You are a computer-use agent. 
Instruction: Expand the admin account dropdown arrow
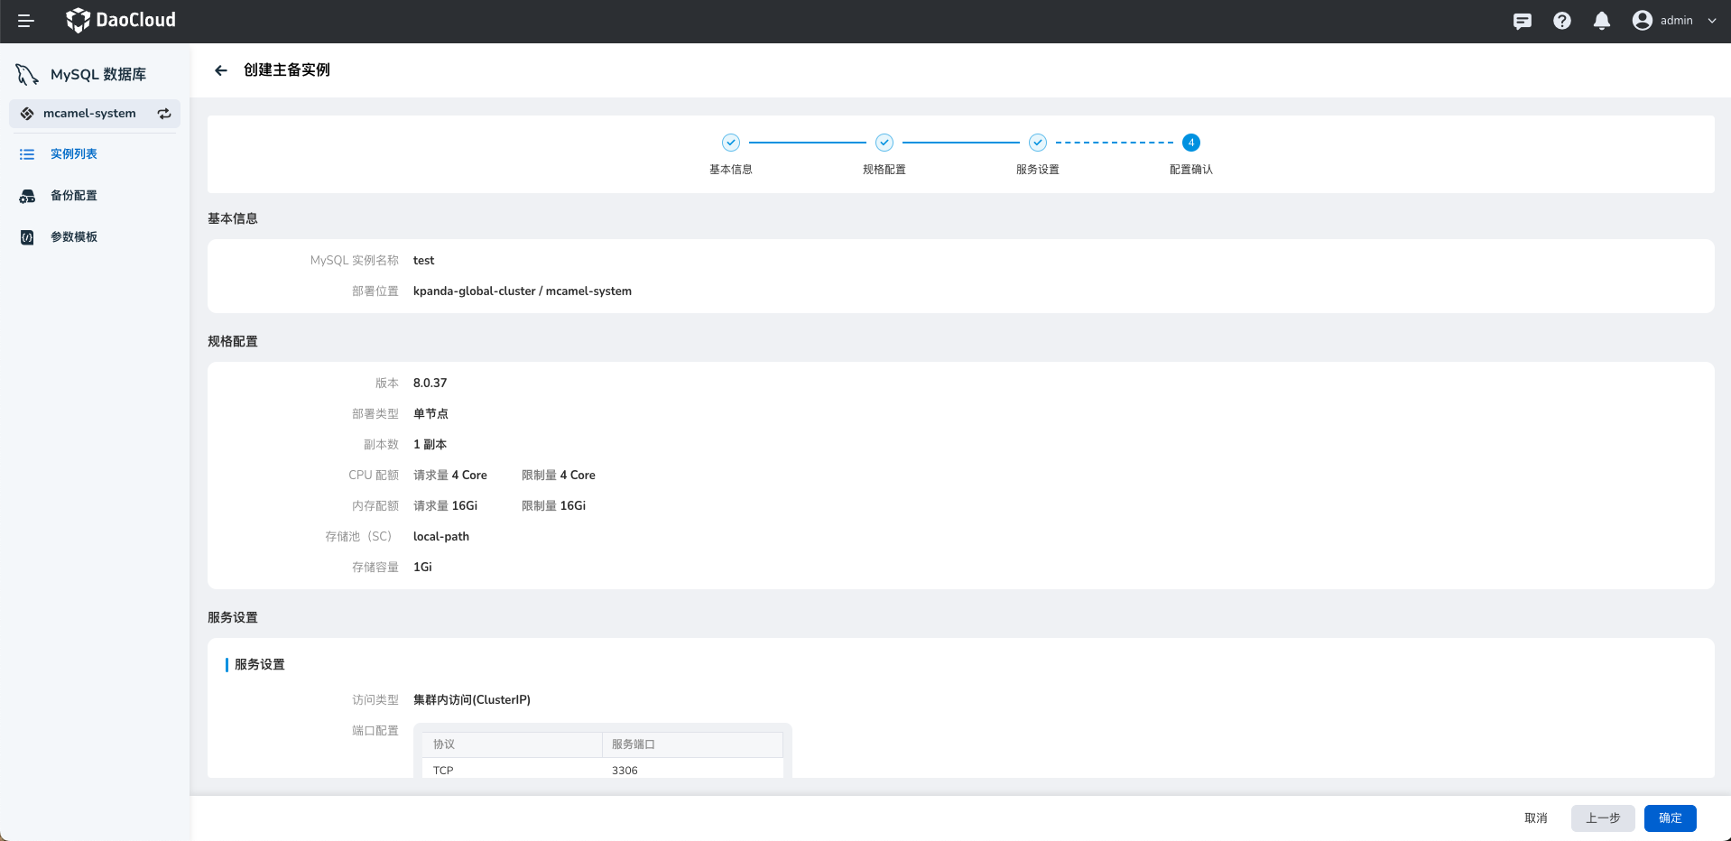coord(1712,21)
